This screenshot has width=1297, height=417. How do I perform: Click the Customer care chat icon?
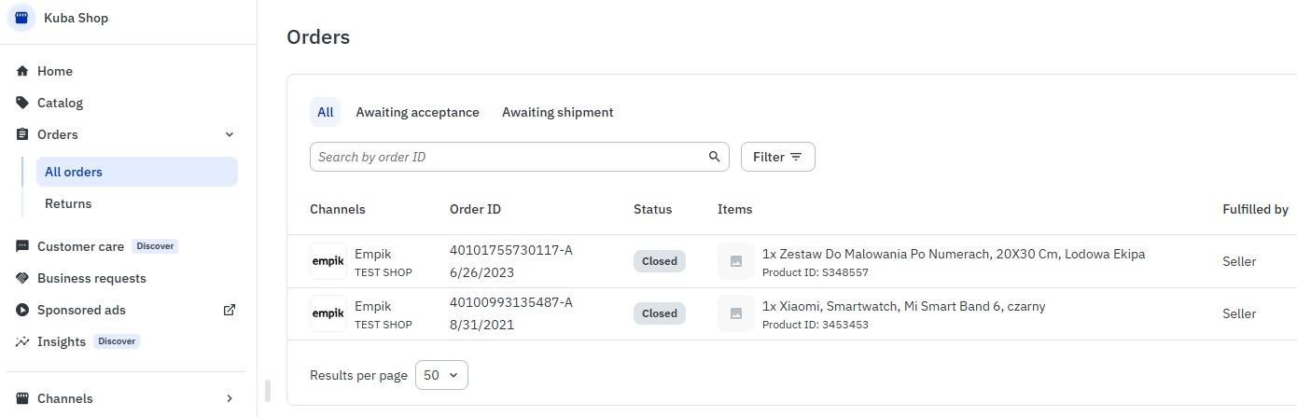23,246
